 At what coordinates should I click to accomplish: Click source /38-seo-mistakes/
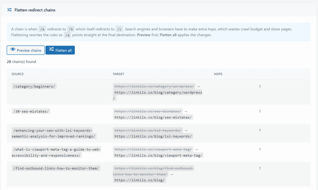[31, 111]
